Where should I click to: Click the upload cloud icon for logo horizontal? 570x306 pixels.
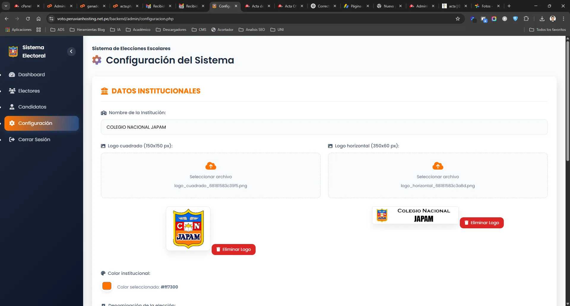coord(438,166)
